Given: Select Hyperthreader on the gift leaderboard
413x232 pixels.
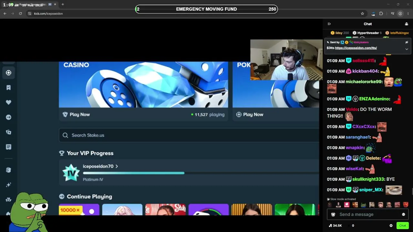Looking at the screenshot, I should click(x=368, y=33).
